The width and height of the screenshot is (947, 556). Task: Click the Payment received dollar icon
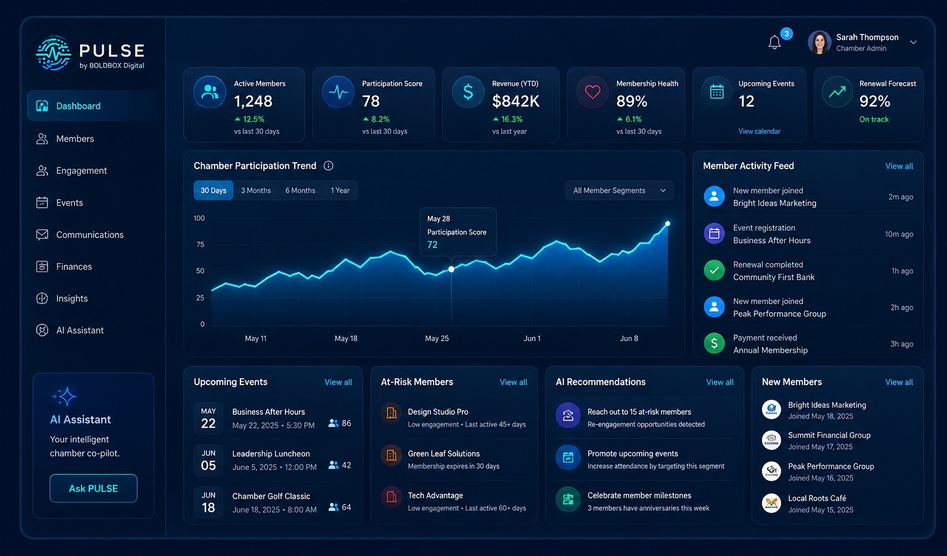pyautogui.click(x=714, y=344)
